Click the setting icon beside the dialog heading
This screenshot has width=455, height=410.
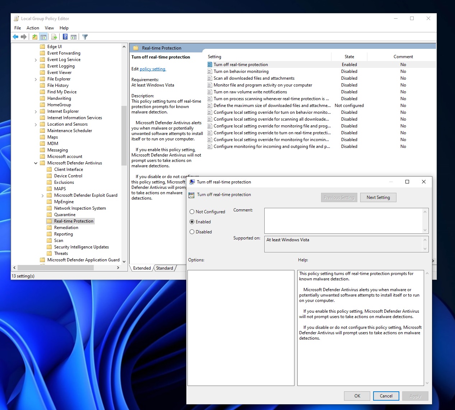[191, 195]
